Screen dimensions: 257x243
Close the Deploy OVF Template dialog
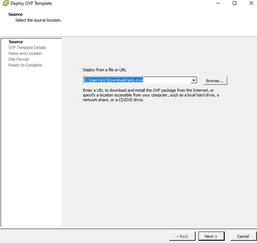click(251, 3)
